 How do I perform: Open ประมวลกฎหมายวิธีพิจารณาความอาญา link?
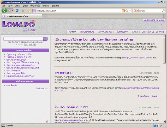coord(23,62)
